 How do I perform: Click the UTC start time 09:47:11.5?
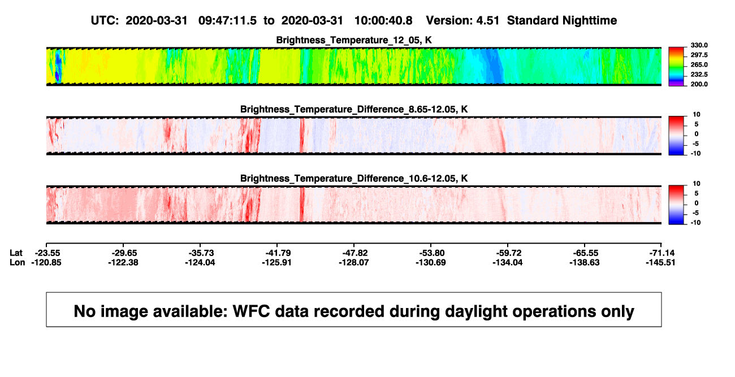pos(228,20)
